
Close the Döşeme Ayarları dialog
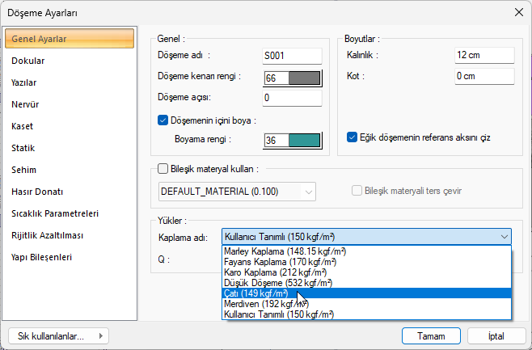point(517,13)
